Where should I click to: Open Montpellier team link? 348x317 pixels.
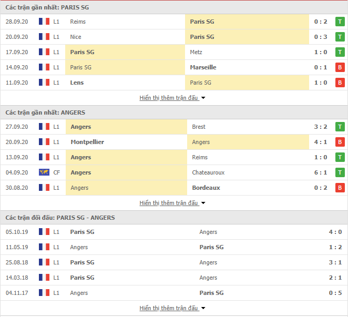(x=87, y=142)
